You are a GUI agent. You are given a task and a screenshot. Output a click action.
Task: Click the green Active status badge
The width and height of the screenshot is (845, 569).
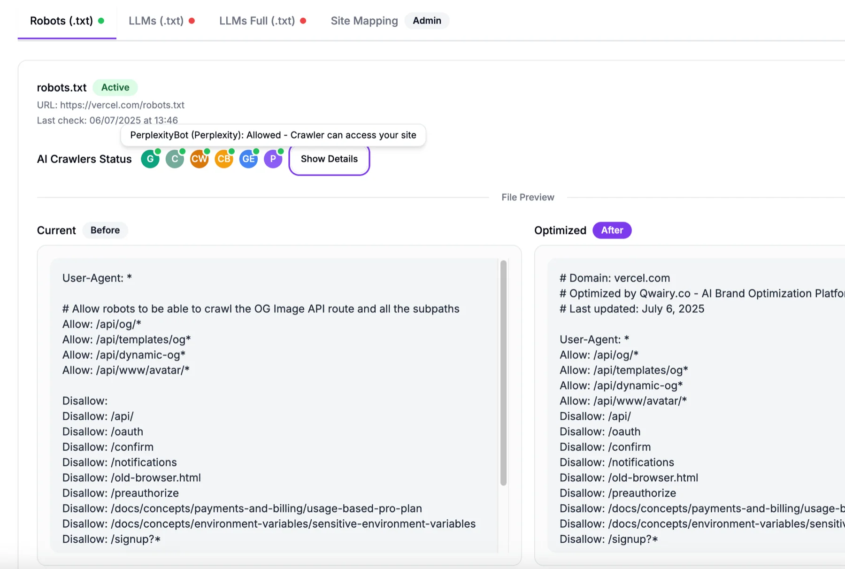[115, 87]
